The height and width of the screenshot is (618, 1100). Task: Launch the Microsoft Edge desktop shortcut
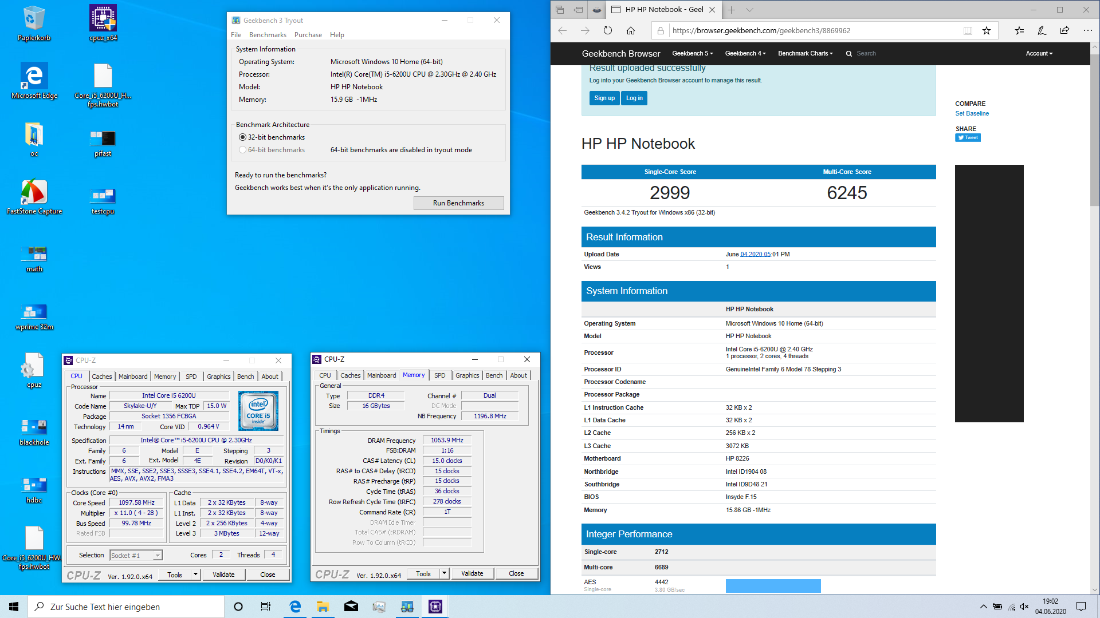tap(34, 81)
